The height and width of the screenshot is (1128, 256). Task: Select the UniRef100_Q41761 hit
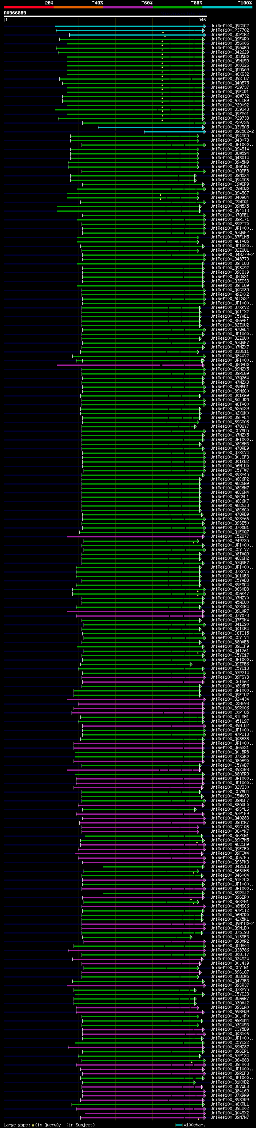[230, 651]
